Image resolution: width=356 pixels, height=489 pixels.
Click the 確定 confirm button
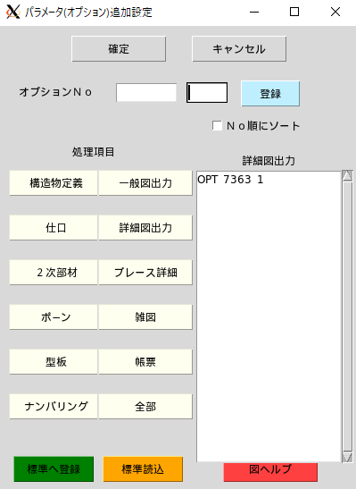119,49
